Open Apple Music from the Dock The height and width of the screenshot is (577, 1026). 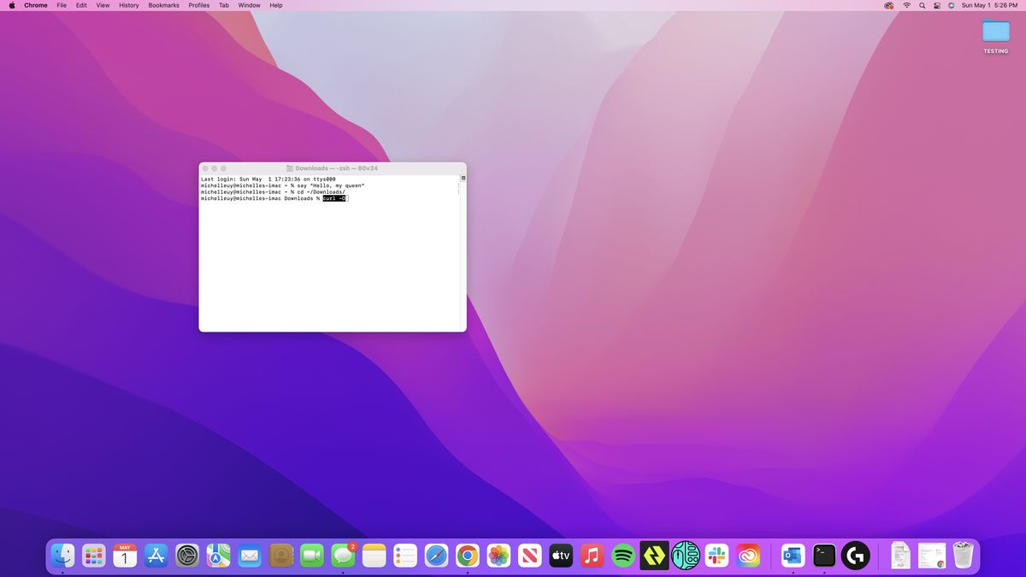point(592,556)
